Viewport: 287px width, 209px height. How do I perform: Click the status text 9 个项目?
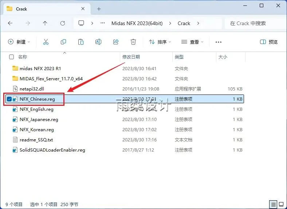(x=14, y=204)
